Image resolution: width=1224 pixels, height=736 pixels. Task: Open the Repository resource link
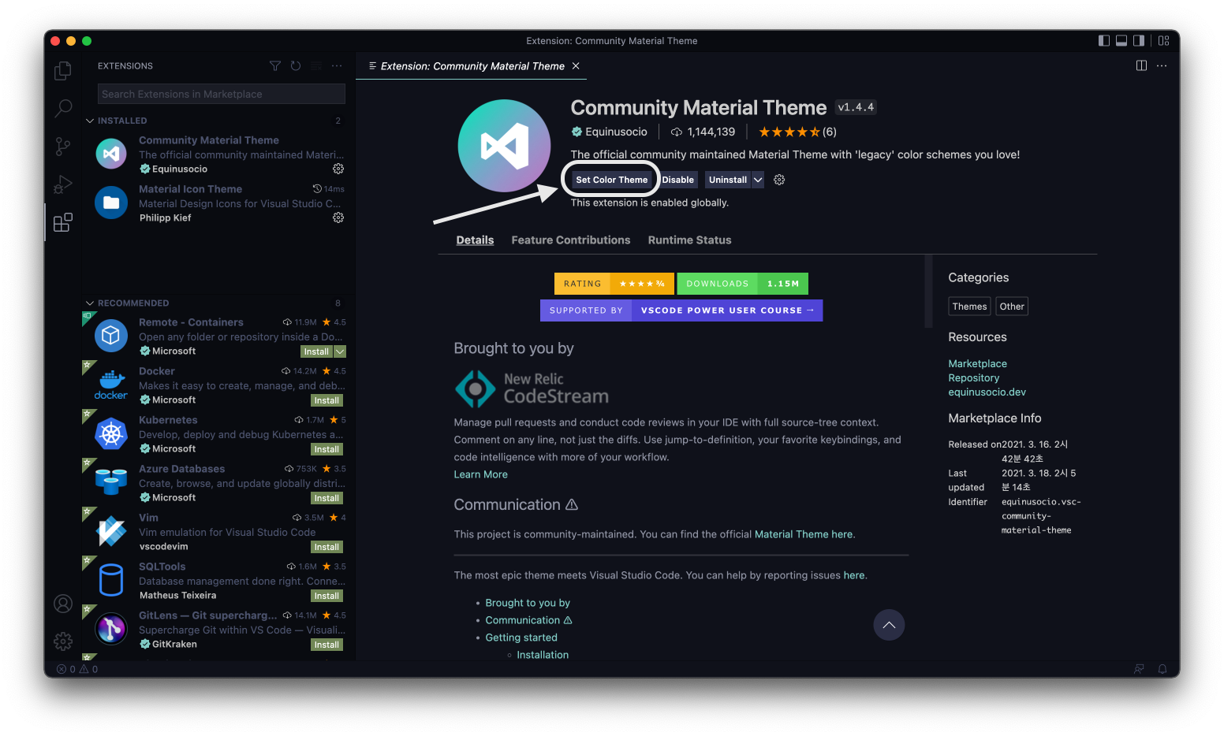click(973, 377)
